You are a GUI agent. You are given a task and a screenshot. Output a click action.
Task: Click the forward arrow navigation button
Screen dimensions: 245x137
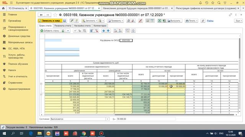click(47, 15)
